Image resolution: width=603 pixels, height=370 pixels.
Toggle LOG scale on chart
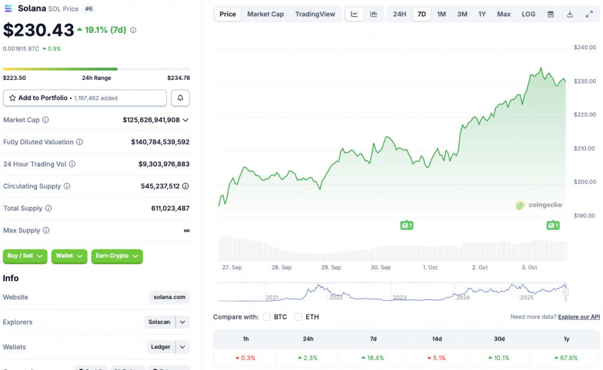(528, 14)
